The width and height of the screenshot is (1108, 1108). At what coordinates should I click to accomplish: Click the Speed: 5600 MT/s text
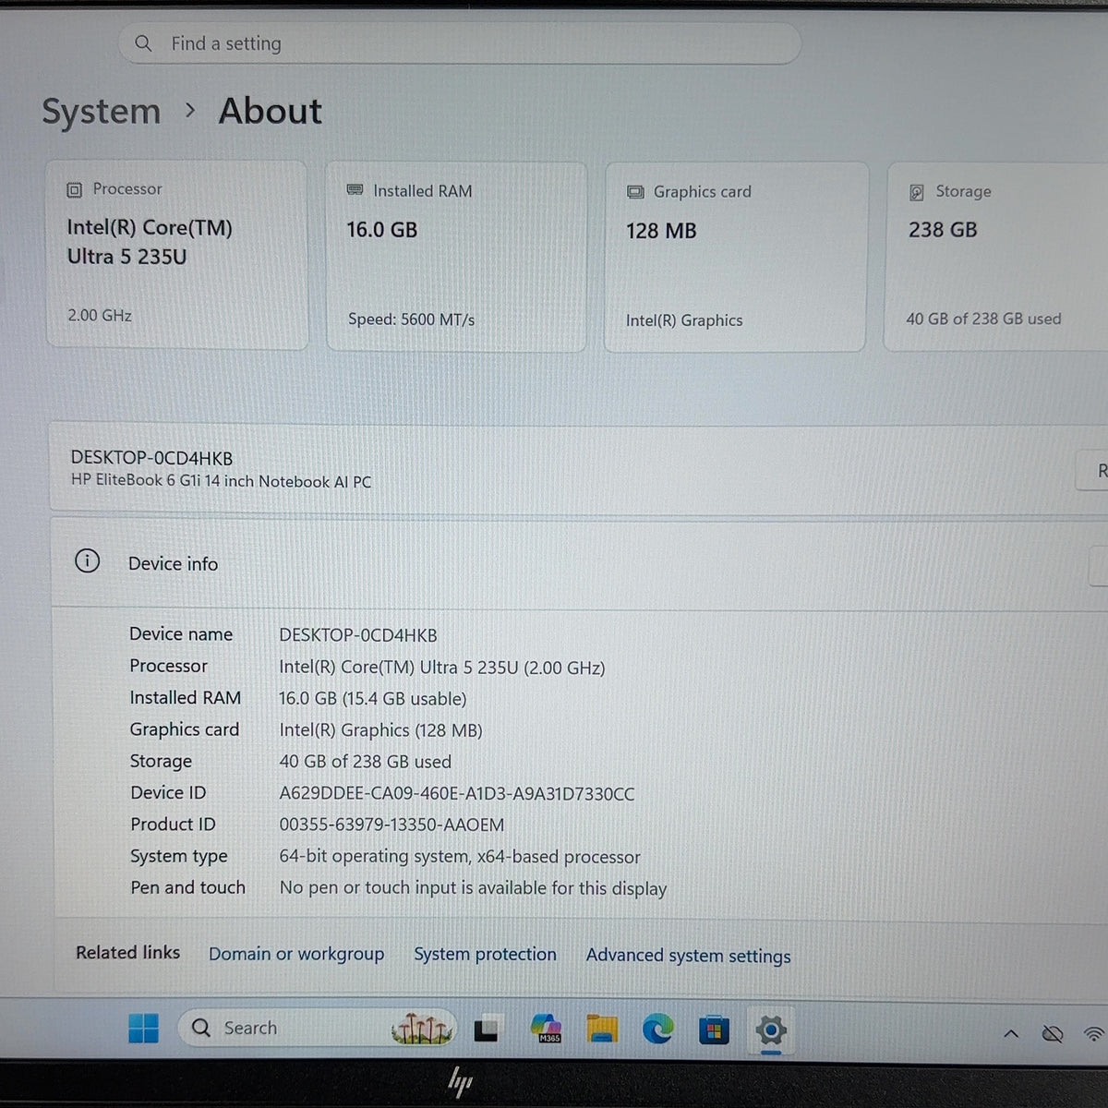tap(412, 319)
